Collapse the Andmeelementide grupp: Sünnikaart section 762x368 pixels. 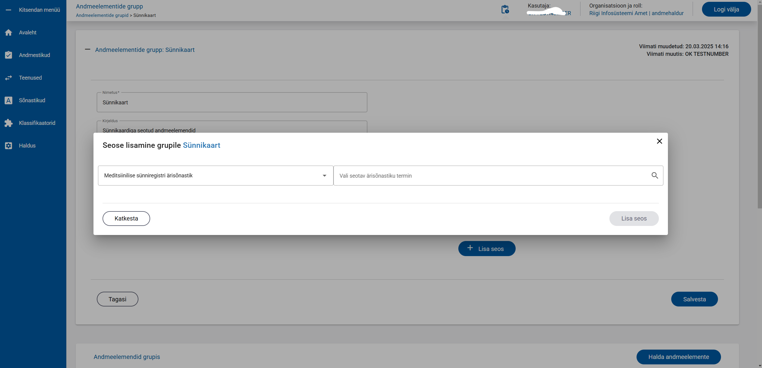pyautogui.click(x=87, y=50)
